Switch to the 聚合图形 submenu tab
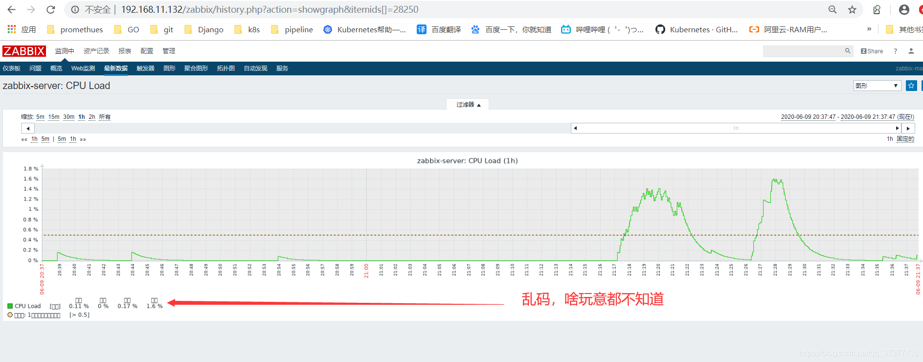Viewport: 923px width, 362px height. point(196,68)
